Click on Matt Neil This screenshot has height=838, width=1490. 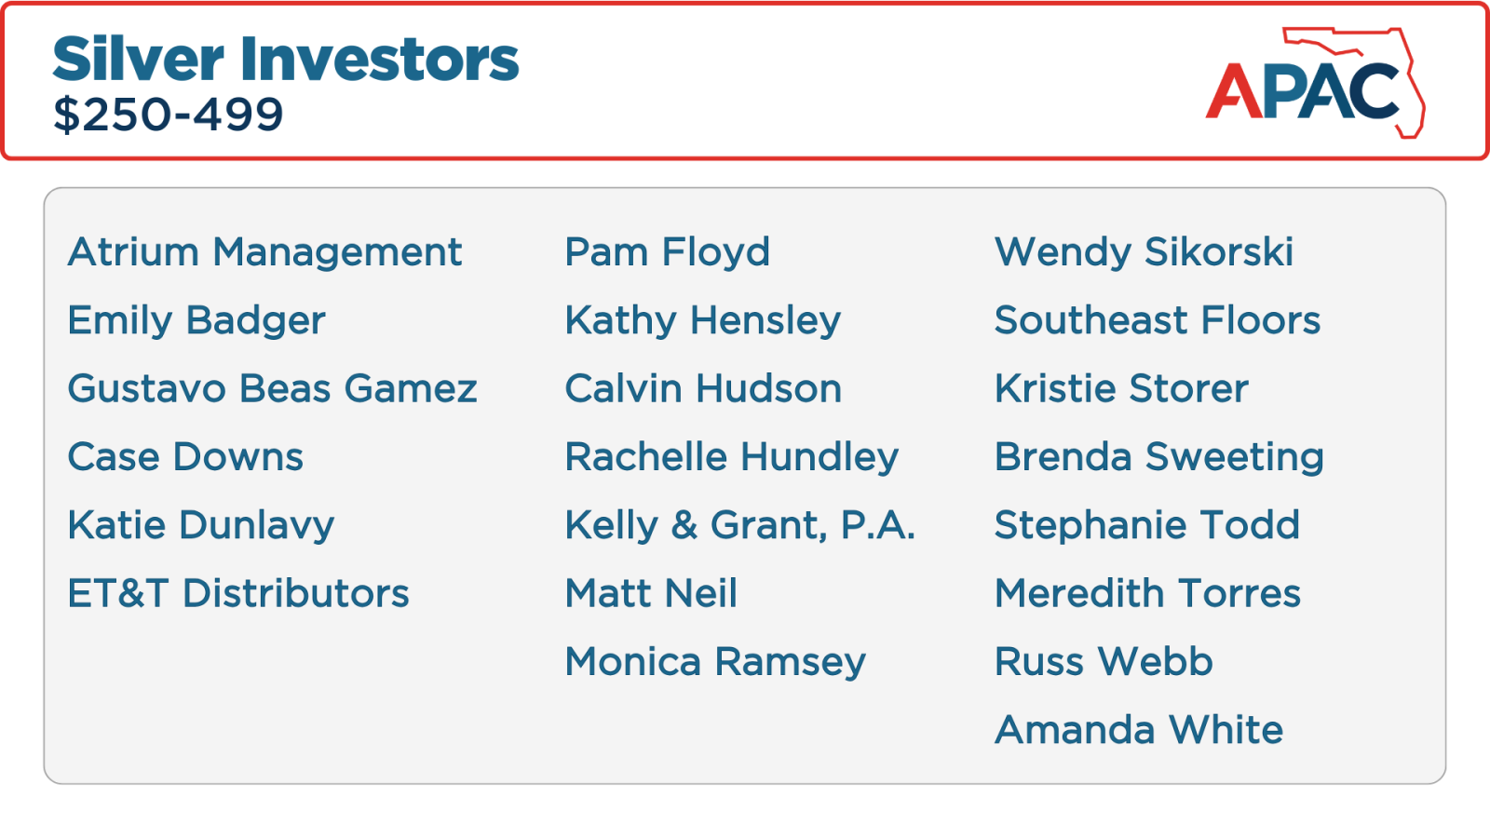coord(652,593)
